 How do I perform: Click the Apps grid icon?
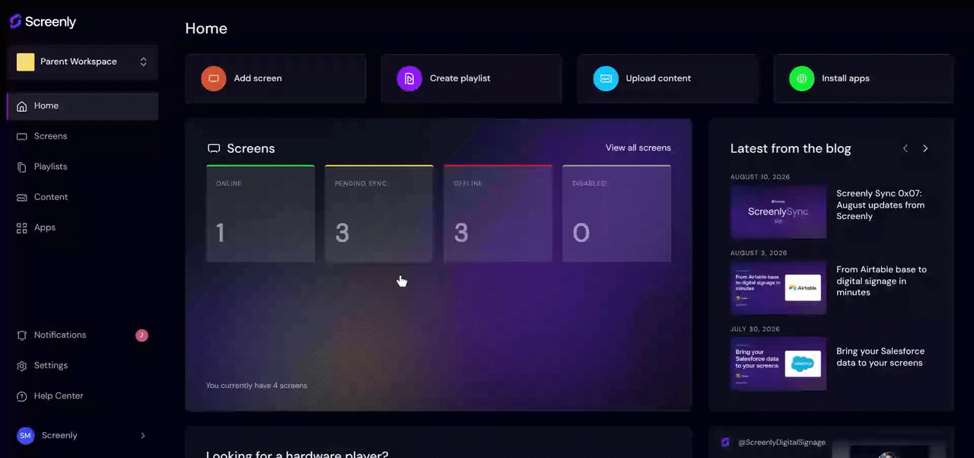click(21, 227)
